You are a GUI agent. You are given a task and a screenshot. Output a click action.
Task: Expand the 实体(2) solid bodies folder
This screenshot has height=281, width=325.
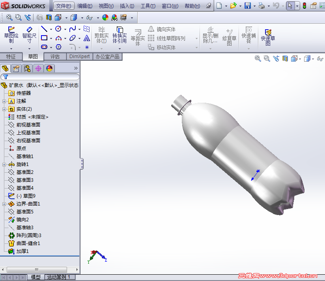click(5, 109)
